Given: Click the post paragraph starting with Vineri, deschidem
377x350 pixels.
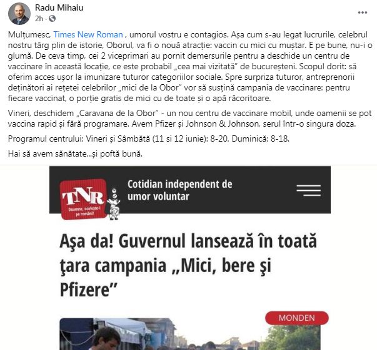Looking at the screenshot, I should 189,119.
